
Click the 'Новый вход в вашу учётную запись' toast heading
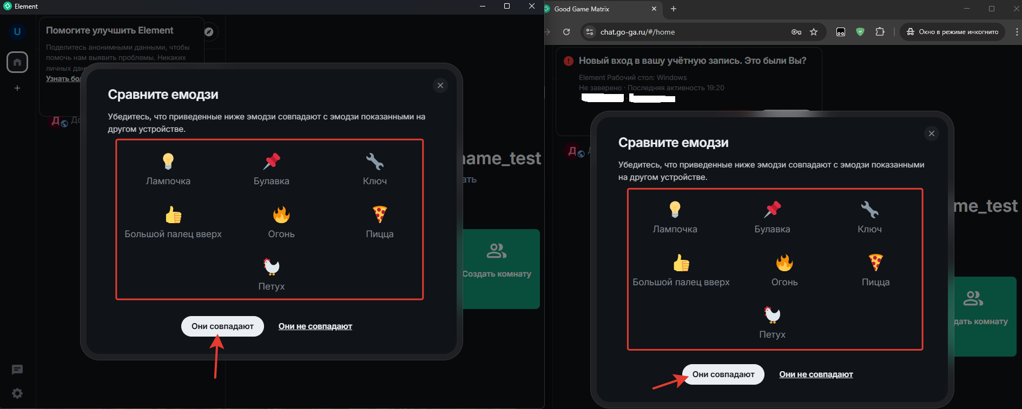(x=693, y=61)
